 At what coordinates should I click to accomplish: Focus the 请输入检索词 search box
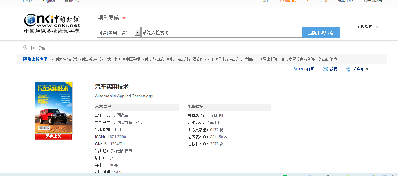point(221,32)
